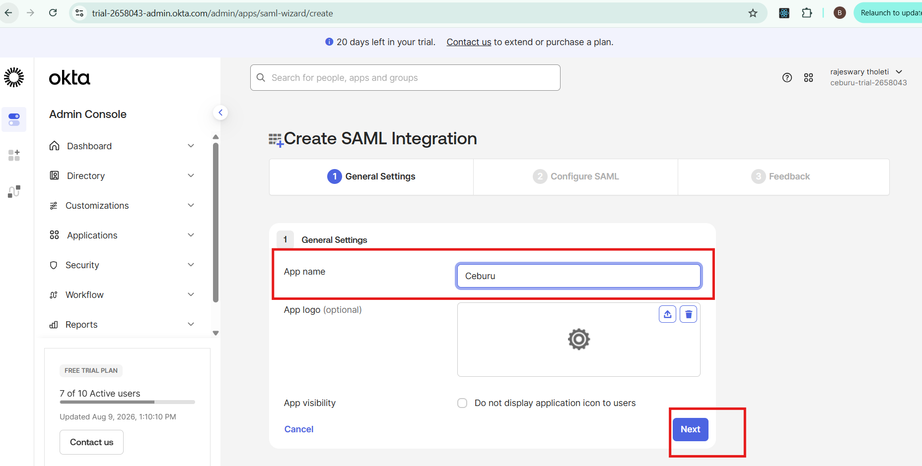Click the search magnifier icon

point(261,77)
